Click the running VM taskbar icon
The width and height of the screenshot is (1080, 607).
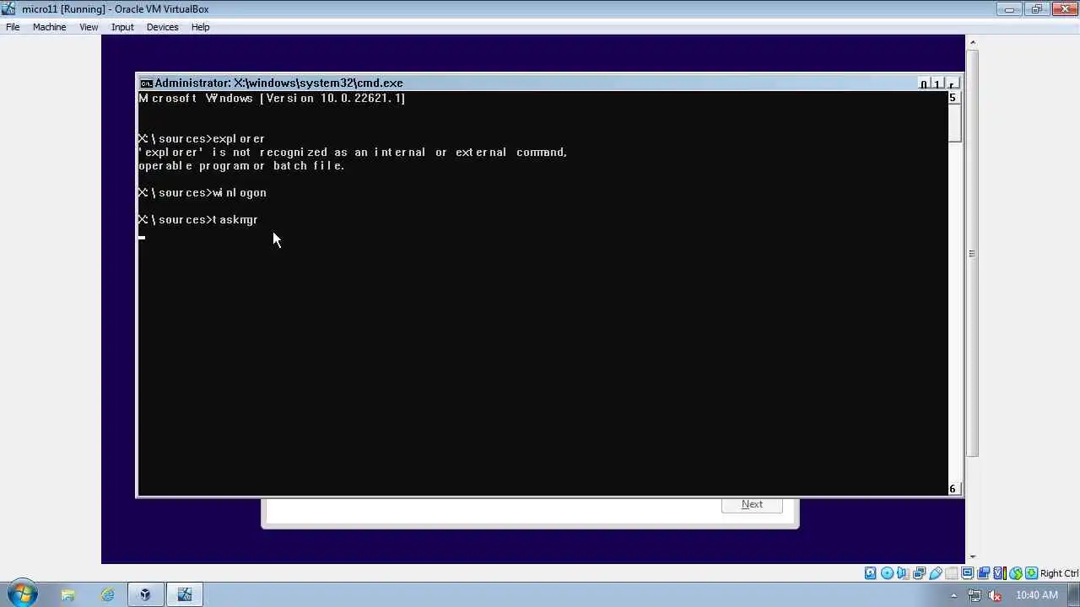pos(184,594)
